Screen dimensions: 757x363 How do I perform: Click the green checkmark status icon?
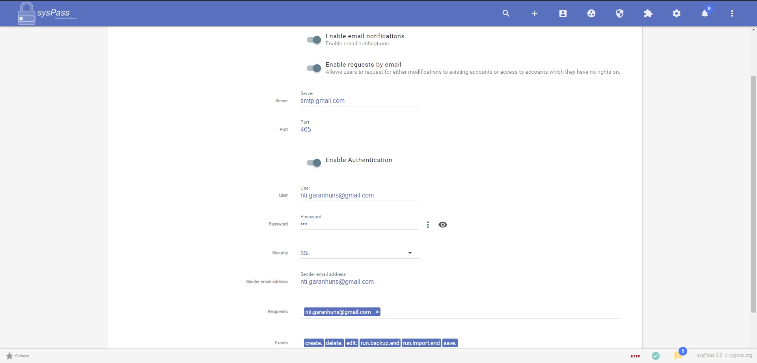point(656,356)
